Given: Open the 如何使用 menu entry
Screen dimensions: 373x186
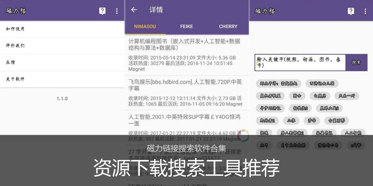Looking at the screenshot, I should 62,29.
